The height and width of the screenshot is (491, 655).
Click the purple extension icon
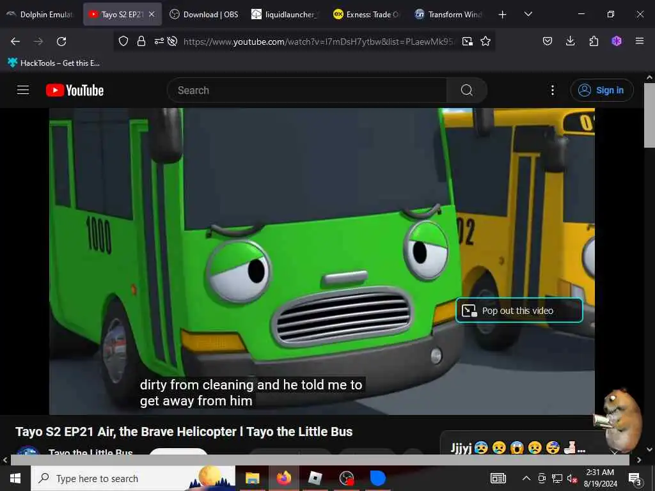[x=617, y=41]
